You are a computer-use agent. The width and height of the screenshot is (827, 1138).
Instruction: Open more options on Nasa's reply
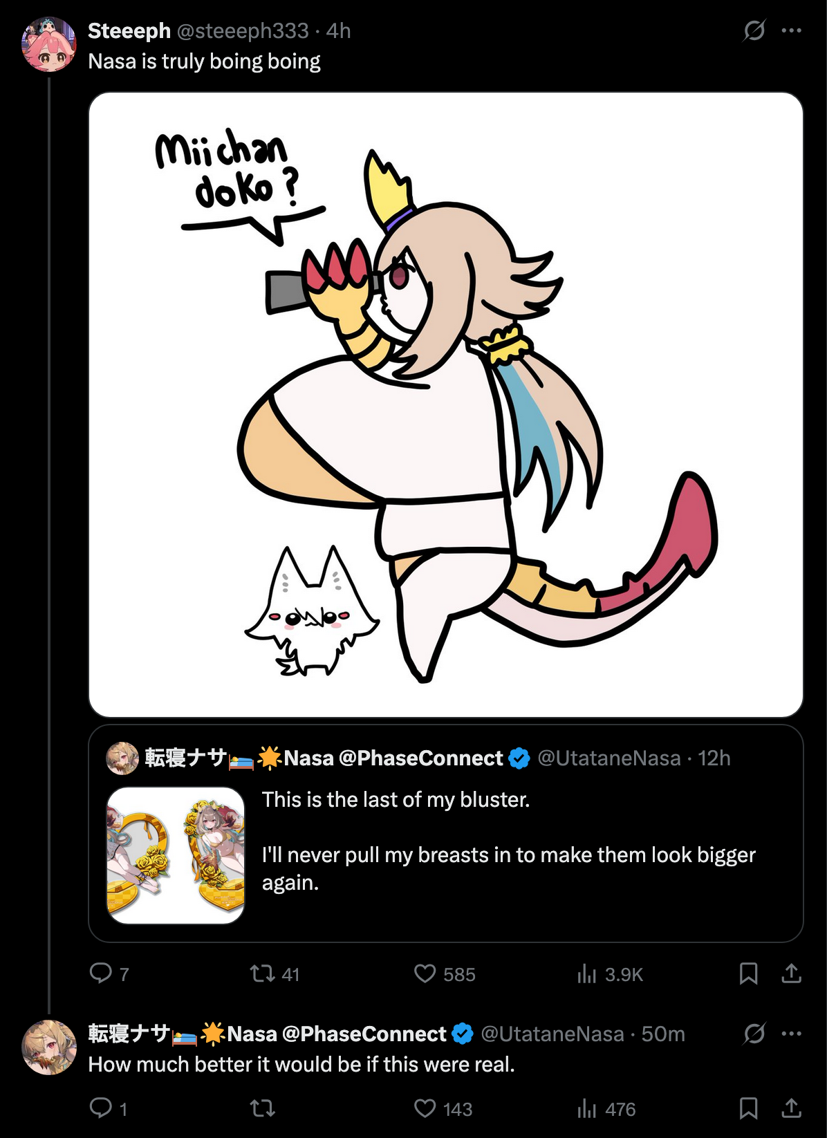791,1034
